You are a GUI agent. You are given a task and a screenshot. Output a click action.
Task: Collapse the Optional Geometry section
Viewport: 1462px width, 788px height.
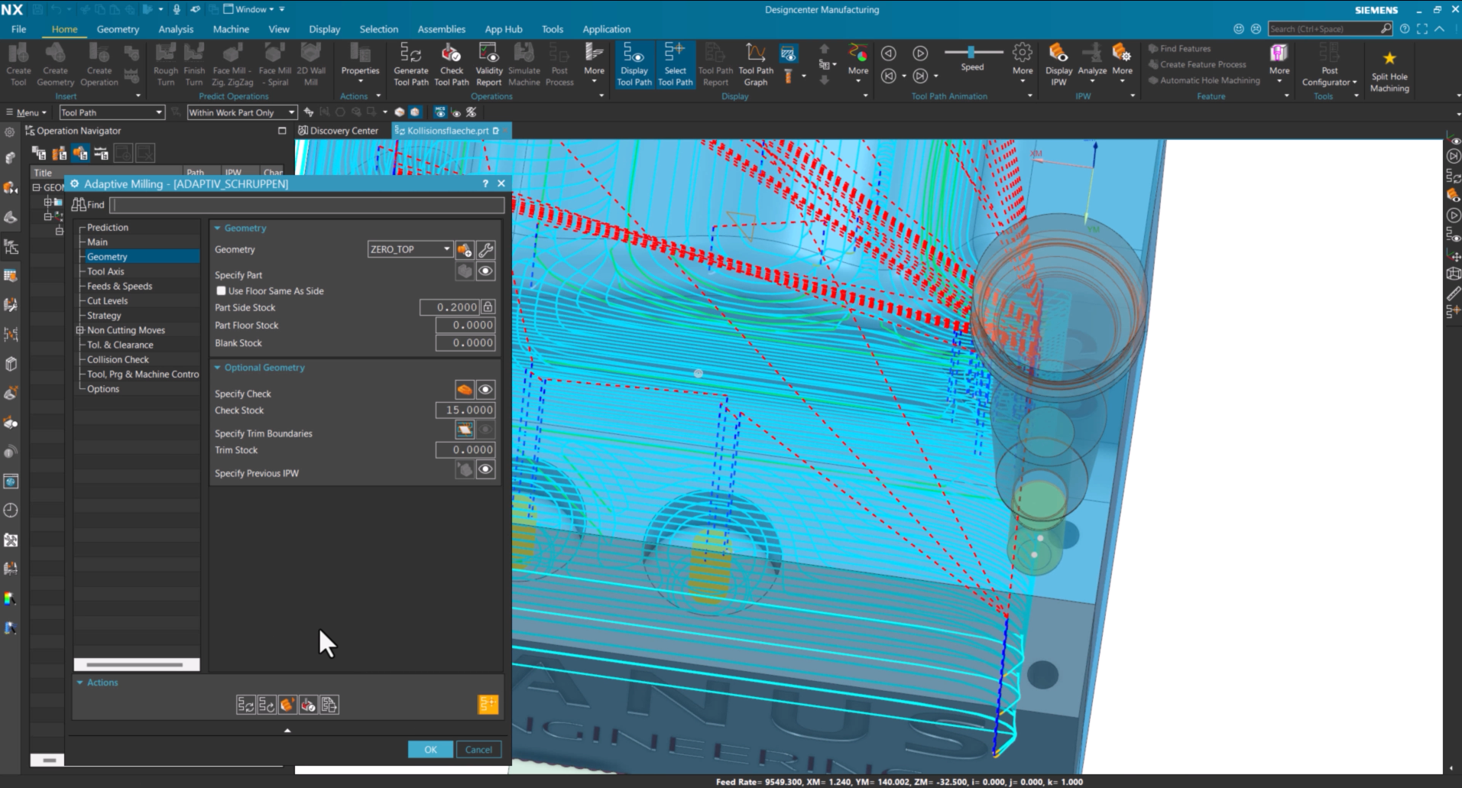(217, 368)
